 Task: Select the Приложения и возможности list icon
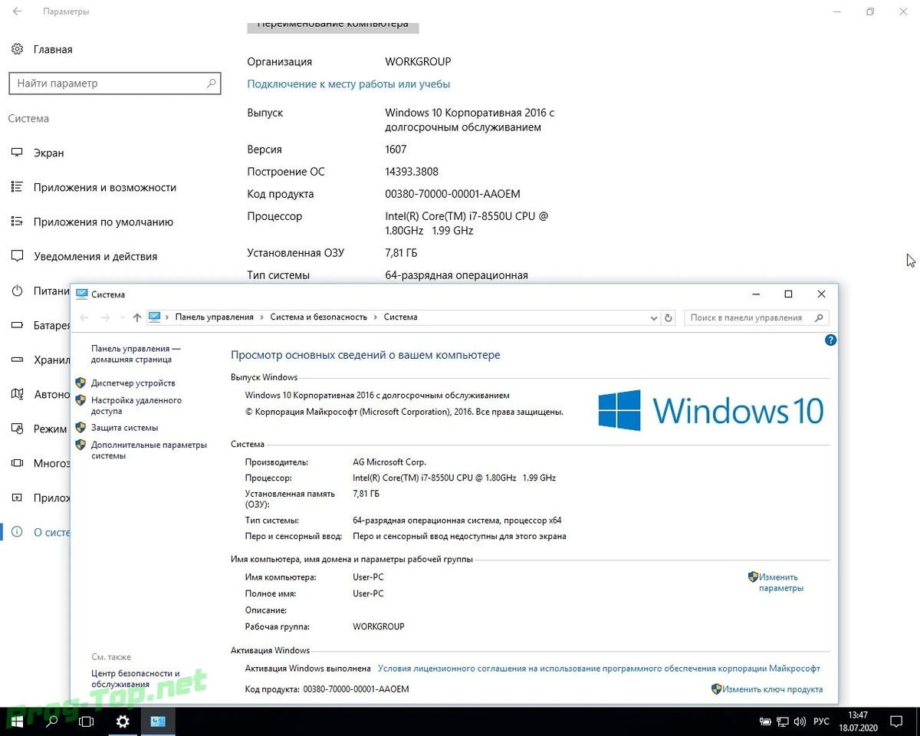coord(17,187)
